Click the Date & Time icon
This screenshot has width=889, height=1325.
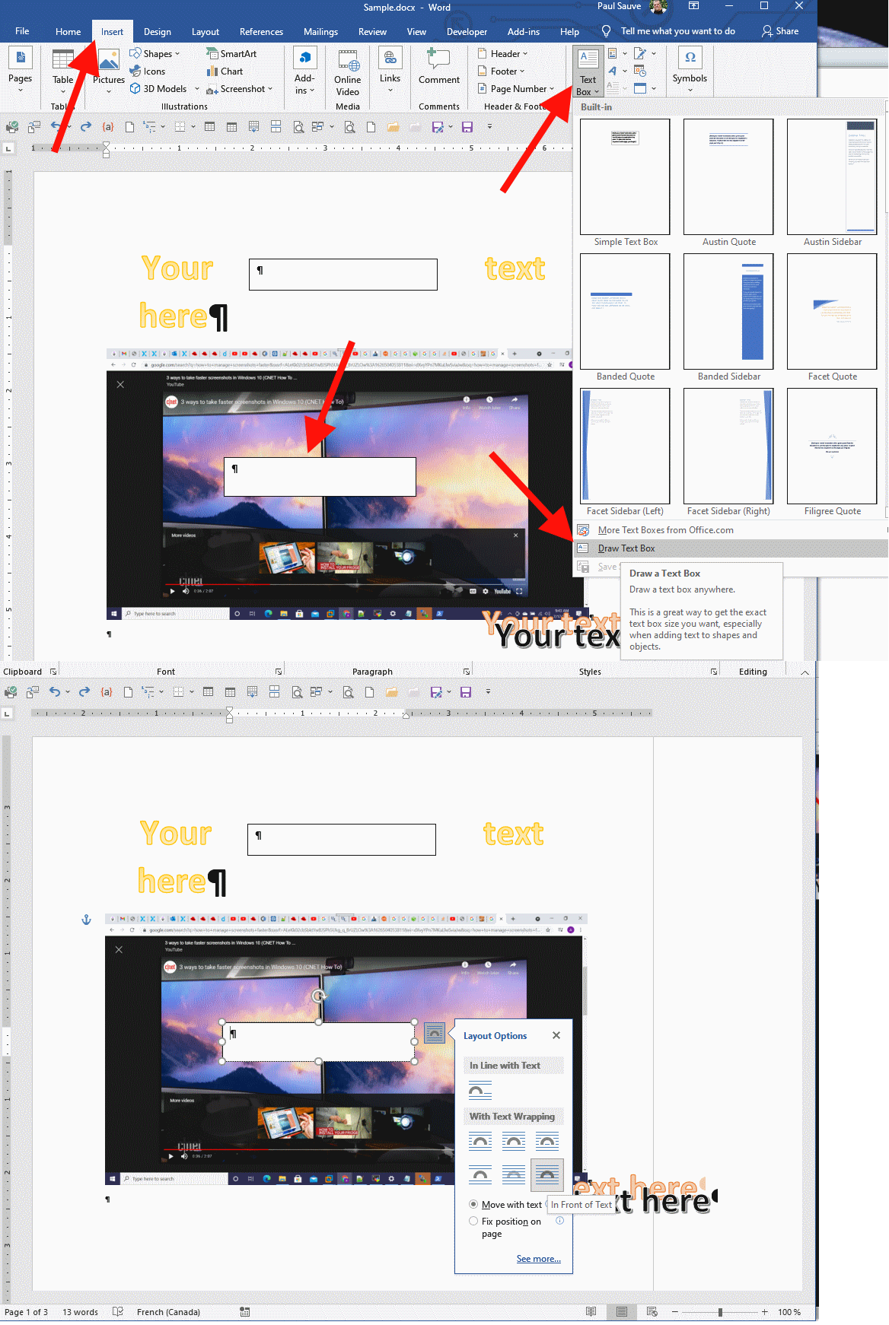point(640,71)
